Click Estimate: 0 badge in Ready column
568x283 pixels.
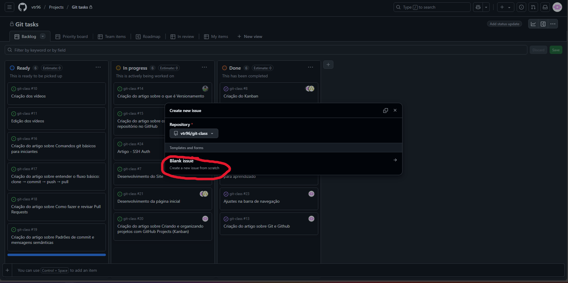pos(52,68)
